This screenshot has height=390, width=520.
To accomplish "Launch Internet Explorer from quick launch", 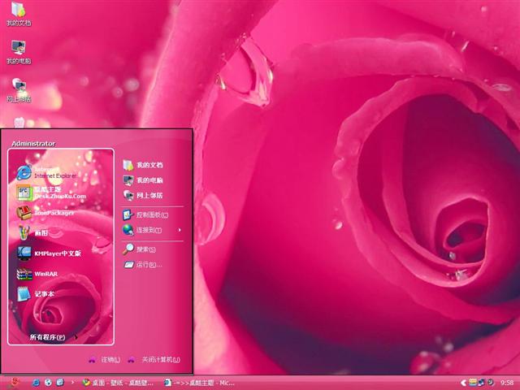I will pyautogui.click(x=36, y=383).
